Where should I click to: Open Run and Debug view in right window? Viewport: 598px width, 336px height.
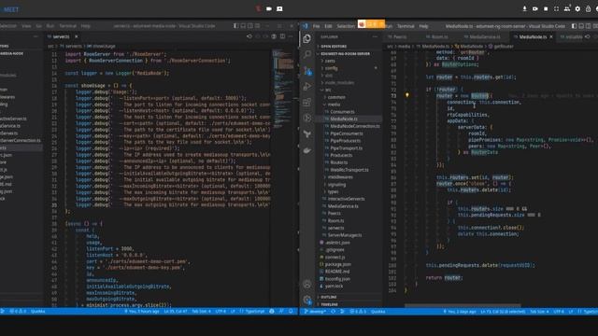click(x=307, y=87)
